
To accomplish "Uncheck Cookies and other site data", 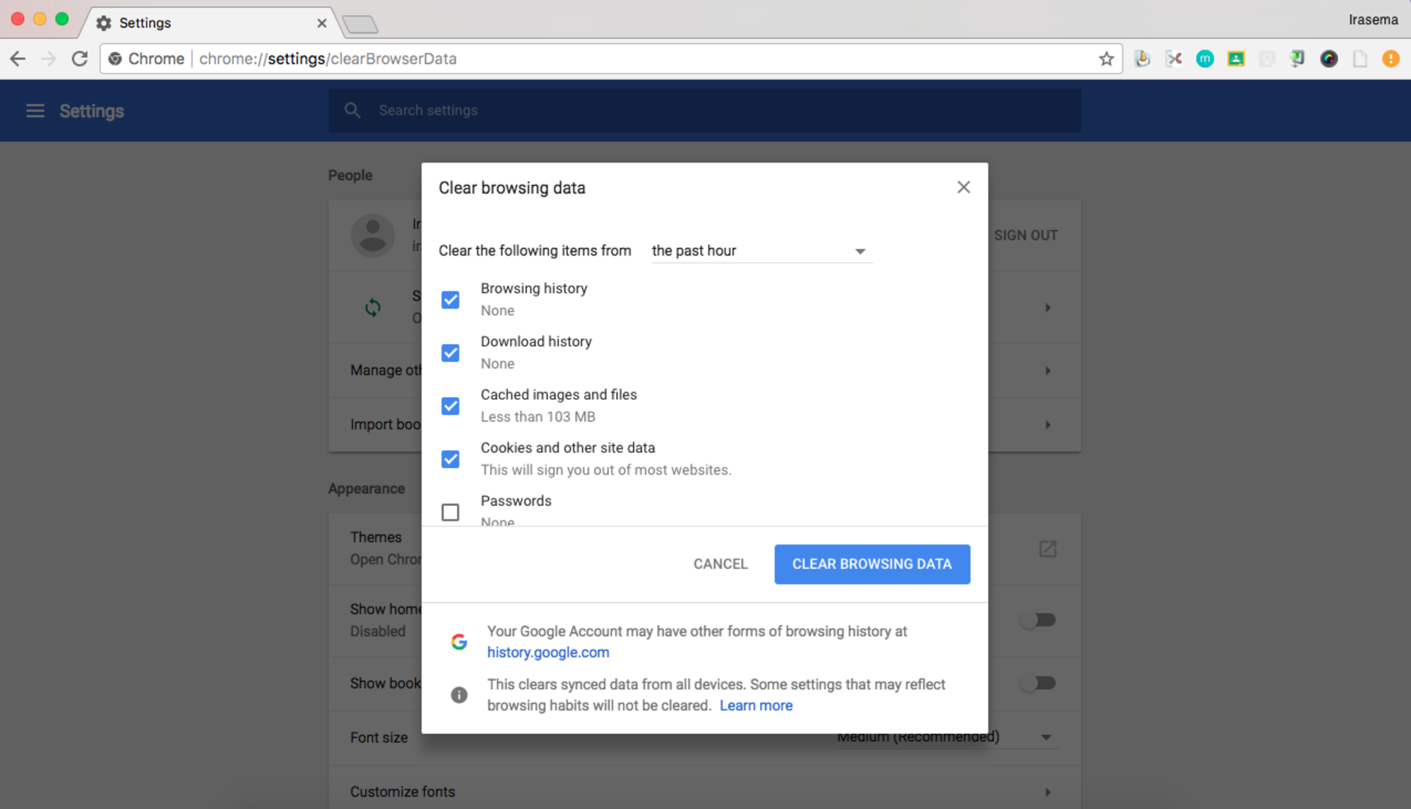I will (451, 459).
